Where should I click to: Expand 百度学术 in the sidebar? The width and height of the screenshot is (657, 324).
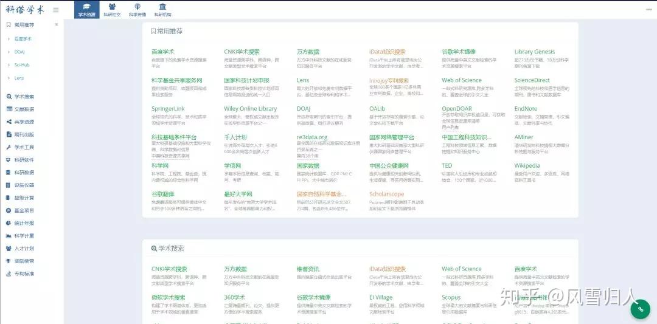pos(23,38)
